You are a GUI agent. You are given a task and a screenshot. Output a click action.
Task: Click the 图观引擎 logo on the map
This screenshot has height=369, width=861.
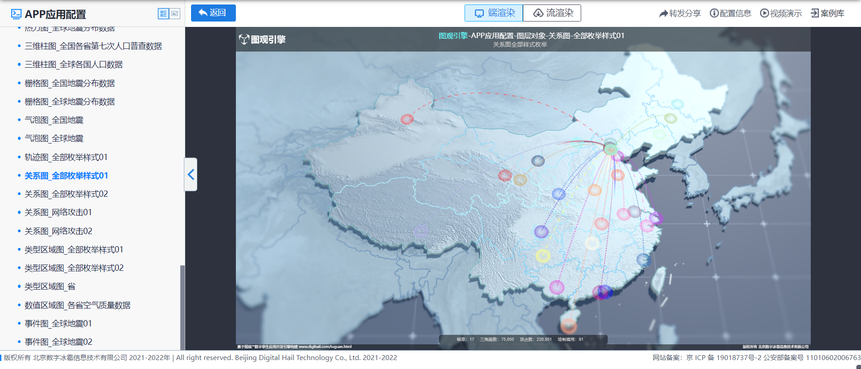tap(262, 39)
